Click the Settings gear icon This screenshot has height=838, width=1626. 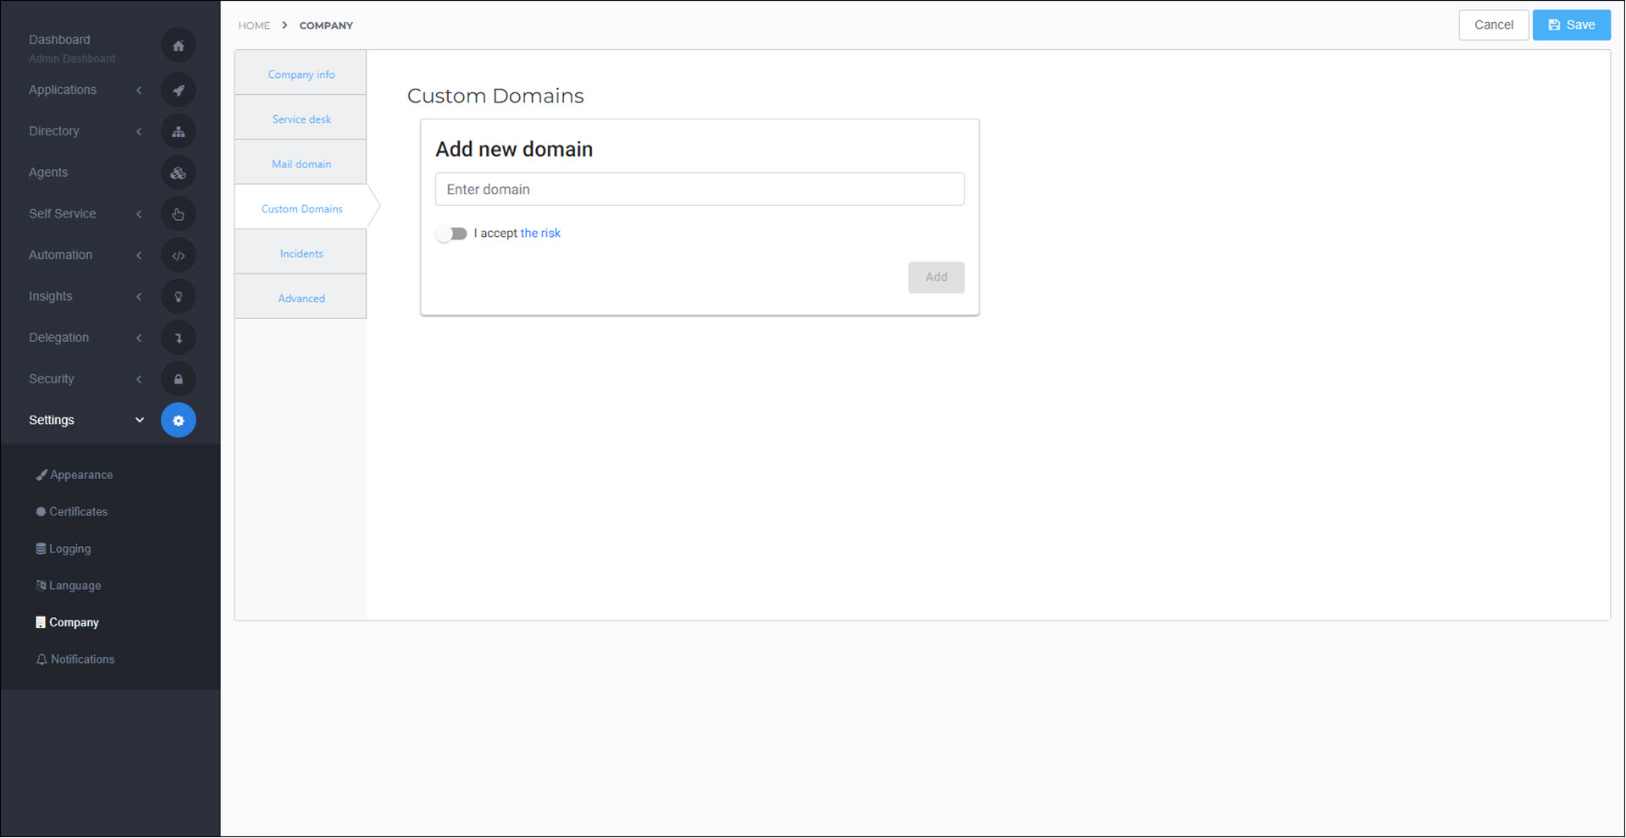(x=178, y=420)
